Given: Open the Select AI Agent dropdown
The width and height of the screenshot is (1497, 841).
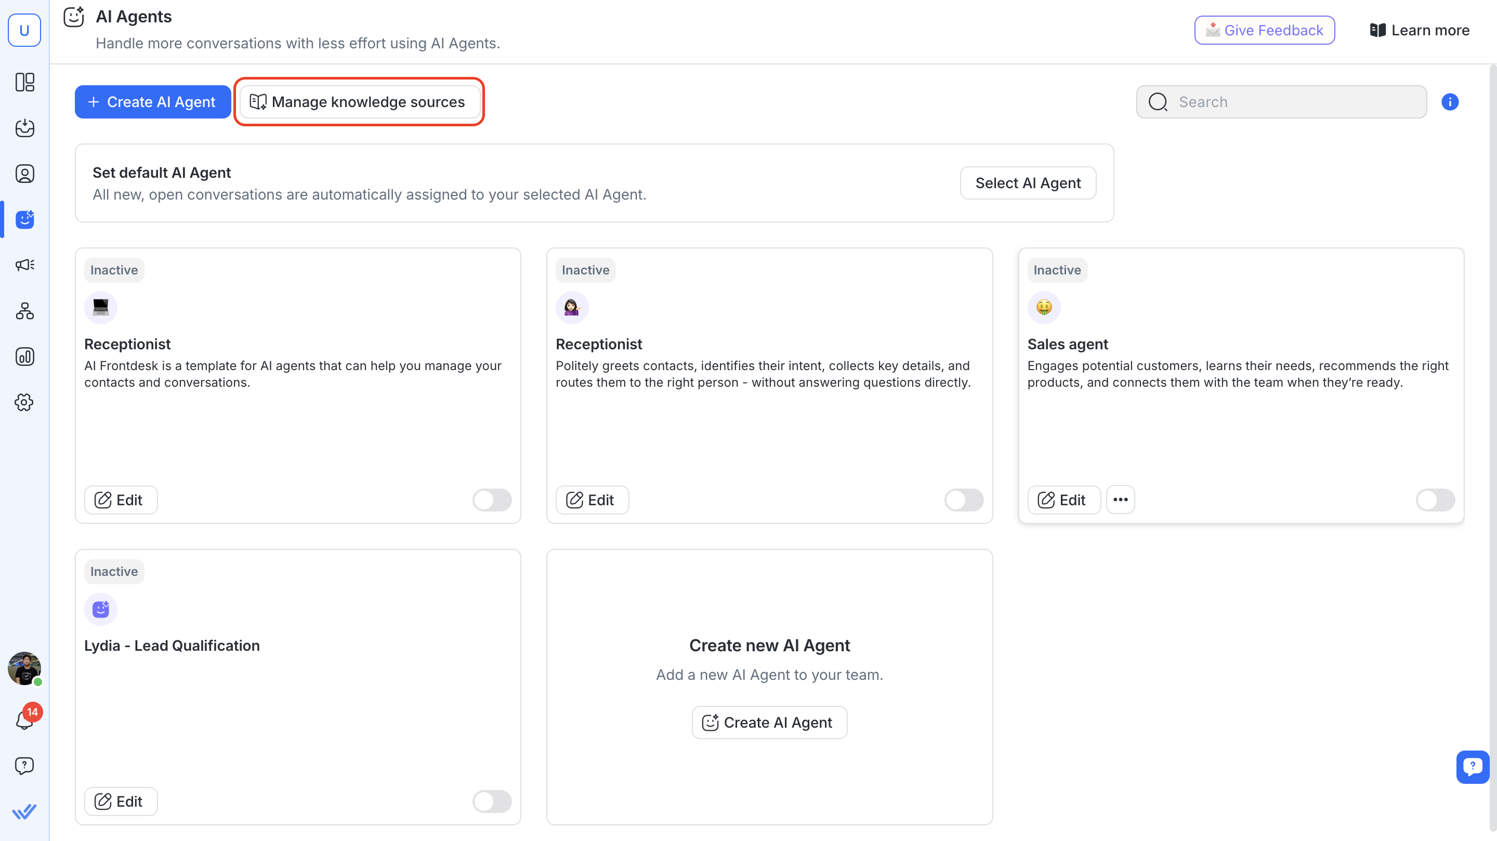Looking at the screenshot, I should pyautogui.click(x=1028, y=183).
